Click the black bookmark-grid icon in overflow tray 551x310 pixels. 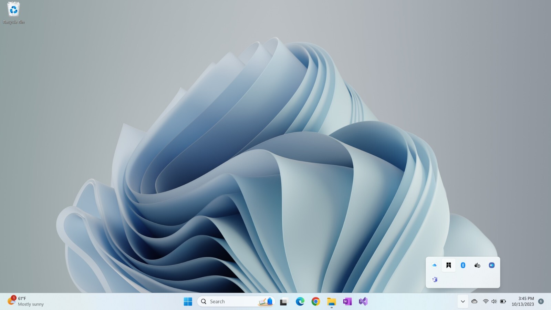click(449, 265)
